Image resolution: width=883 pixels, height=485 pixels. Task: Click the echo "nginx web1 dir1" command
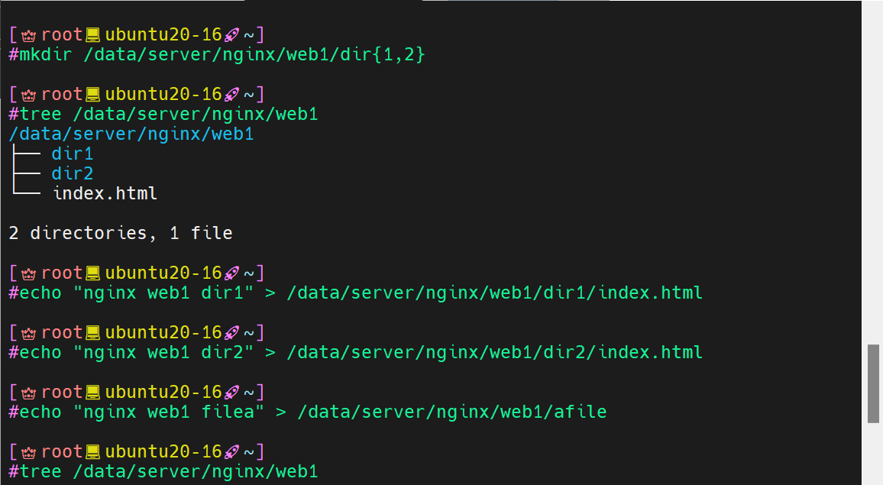pyautogui.click(x=355, y=293)
